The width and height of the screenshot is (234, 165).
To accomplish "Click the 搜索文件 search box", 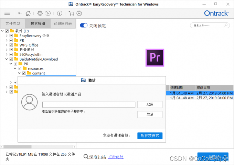I will [x=210, y=25].
